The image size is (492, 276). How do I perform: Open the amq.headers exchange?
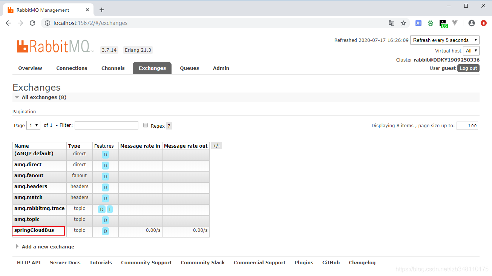pos(30,186)
